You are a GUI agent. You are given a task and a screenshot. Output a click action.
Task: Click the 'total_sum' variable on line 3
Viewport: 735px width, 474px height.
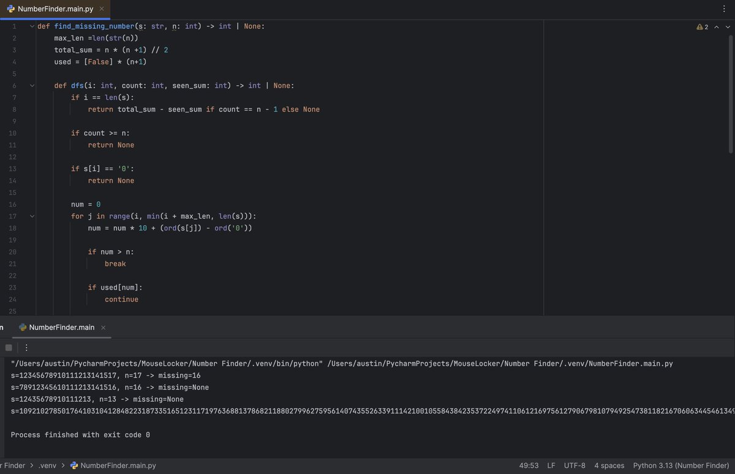(73, 50)
